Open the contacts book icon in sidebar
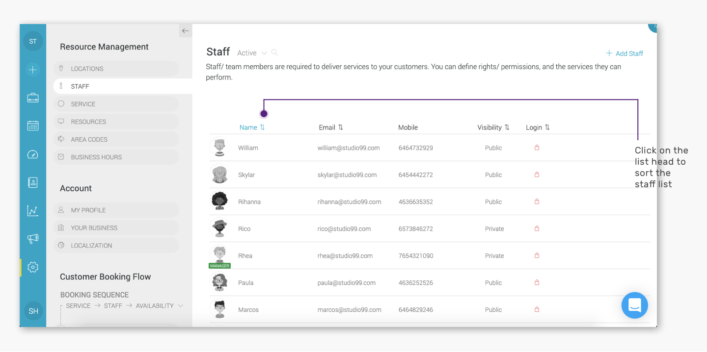This screenshot has width=707, height=352. click(33, 182)
